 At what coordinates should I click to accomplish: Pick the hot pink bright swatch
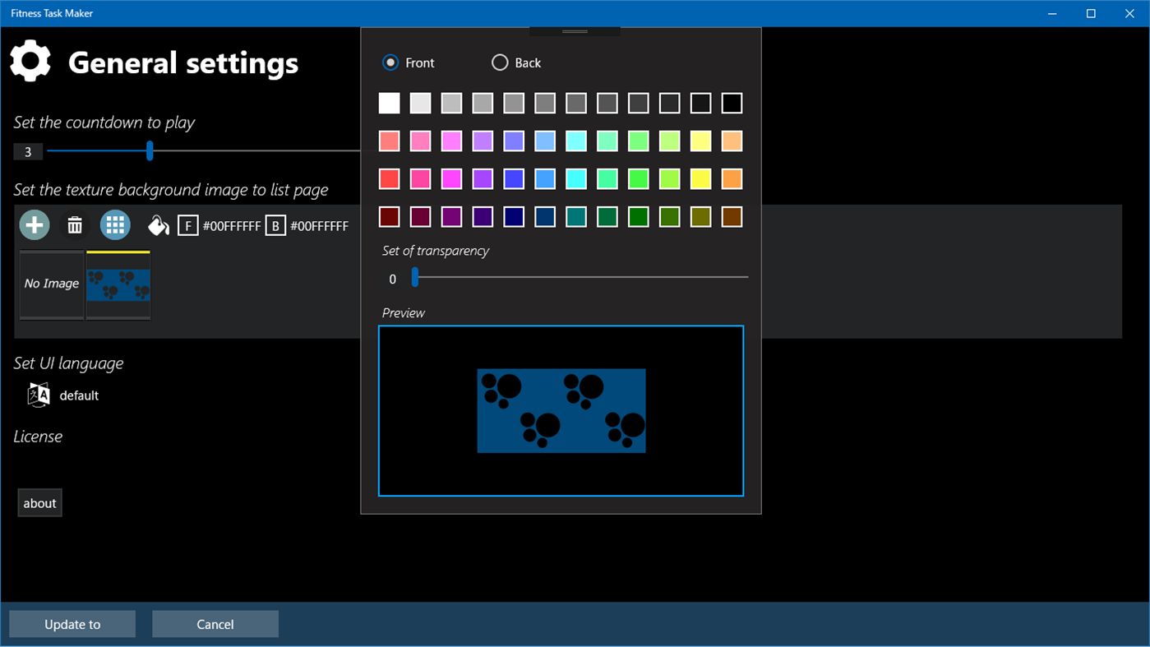pyautogui.click(x=420, y=178)
